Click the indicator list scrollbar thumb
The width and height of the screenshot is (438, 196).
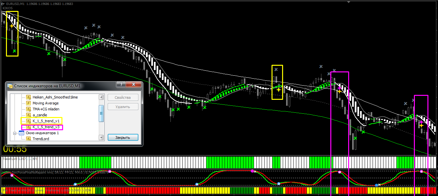(x=101, y=113)
